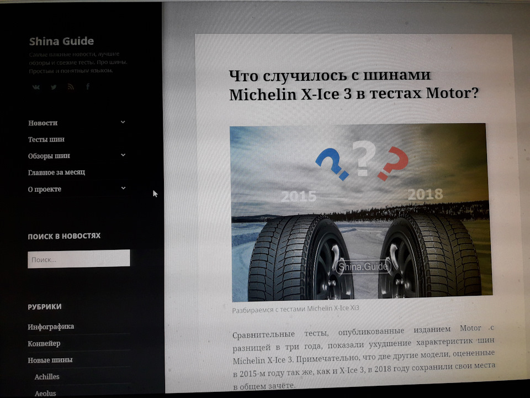The height and width of the screenshot is (398, 530).
Task: Open the Achilles subcategory
Action: coord(47,376)
